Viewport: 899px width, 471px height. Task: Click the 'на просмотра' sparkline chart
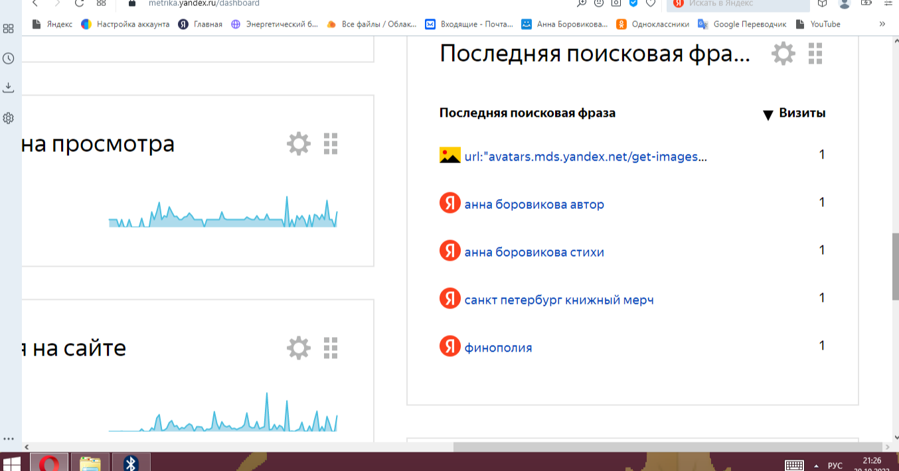point(223,212)
